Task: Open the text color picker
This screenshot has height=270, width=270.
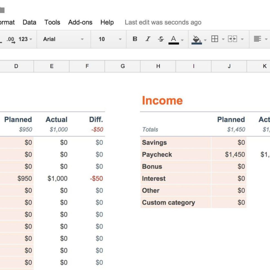Action: click(174, 39)
